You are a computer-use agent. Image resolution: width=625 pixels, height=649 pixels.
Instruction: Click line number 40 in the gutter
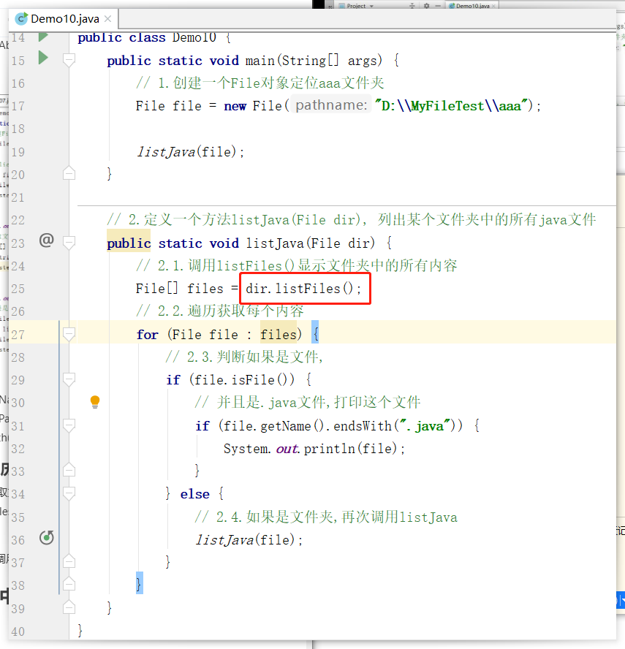(x=18, y=631)
